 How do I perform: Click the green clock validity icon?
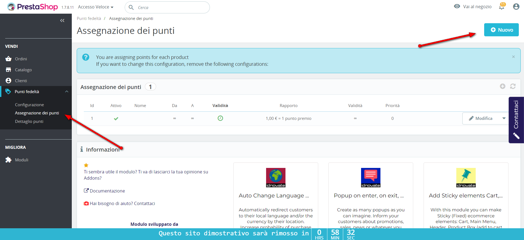220,118
